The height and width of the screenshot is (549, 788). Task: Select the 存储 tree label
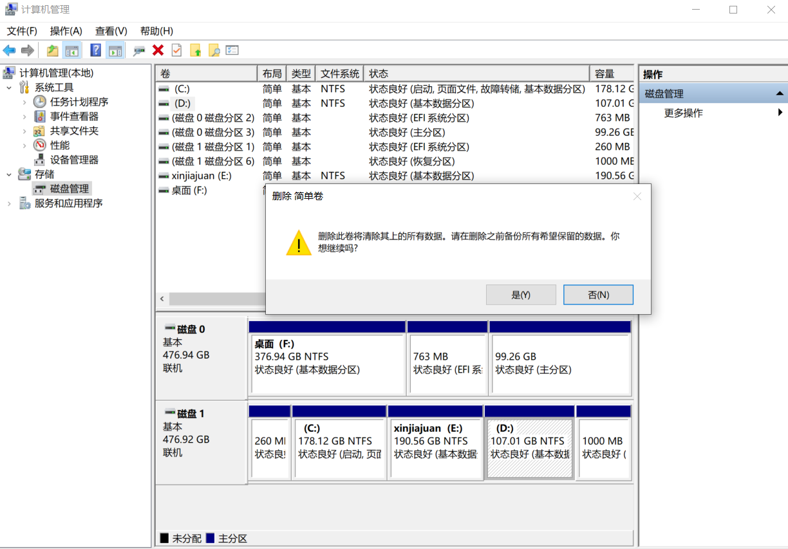tap(44, 174)
